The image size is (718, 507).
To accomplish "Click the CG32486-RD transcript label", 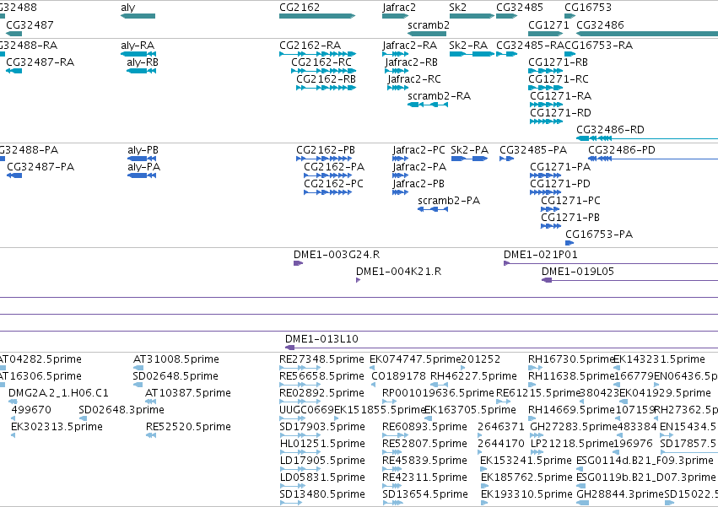I will click(x=610, y=130).
